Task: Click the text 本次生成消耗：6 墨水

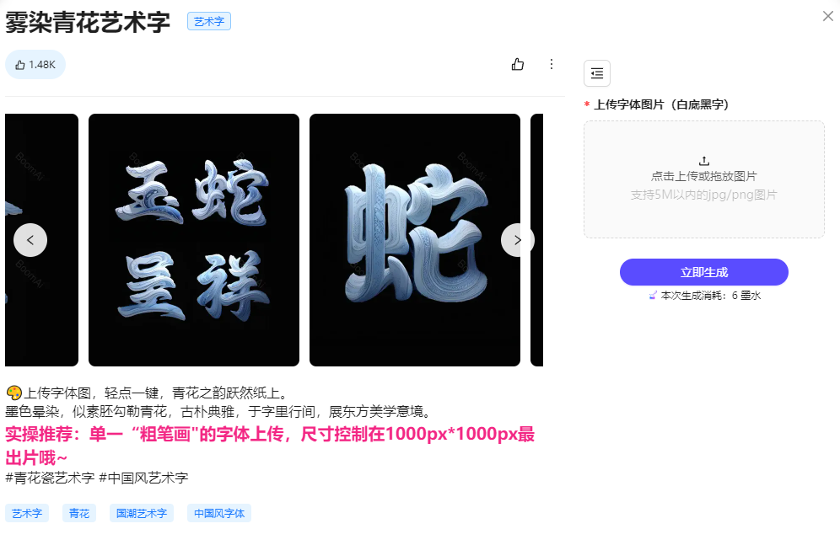Action: point(710,295)
